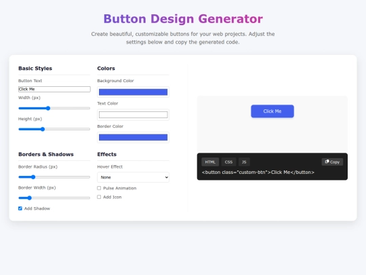The image size is (366, 275).
Task: Enable the Add Icon checkbox
Action: click(x=99, y=197)
